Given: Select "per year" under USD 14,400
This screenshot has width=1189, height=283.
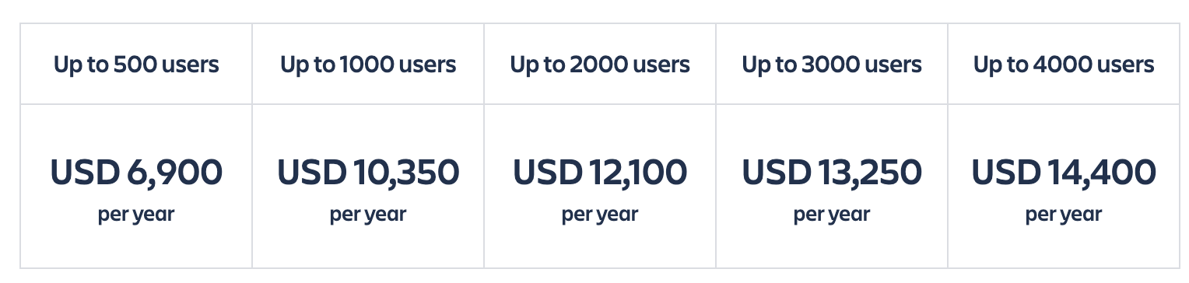Looking at the screenshot, I should [x=1064, y=215].
